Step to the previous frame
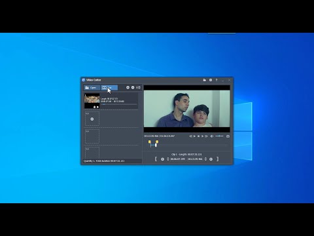The width and height of the screenshot is (314, 236). tap(191, 136)
